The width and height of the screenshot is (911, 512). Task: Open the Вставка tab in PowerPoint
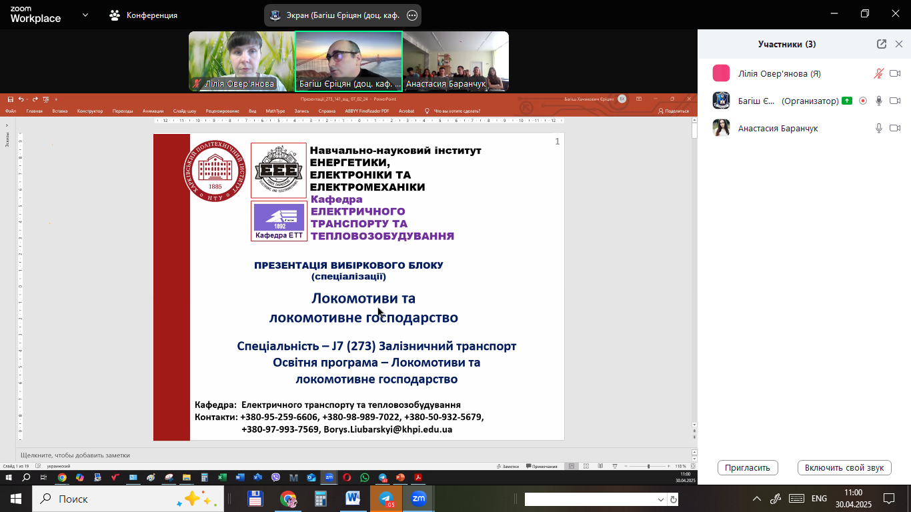(x=60, y=111)
